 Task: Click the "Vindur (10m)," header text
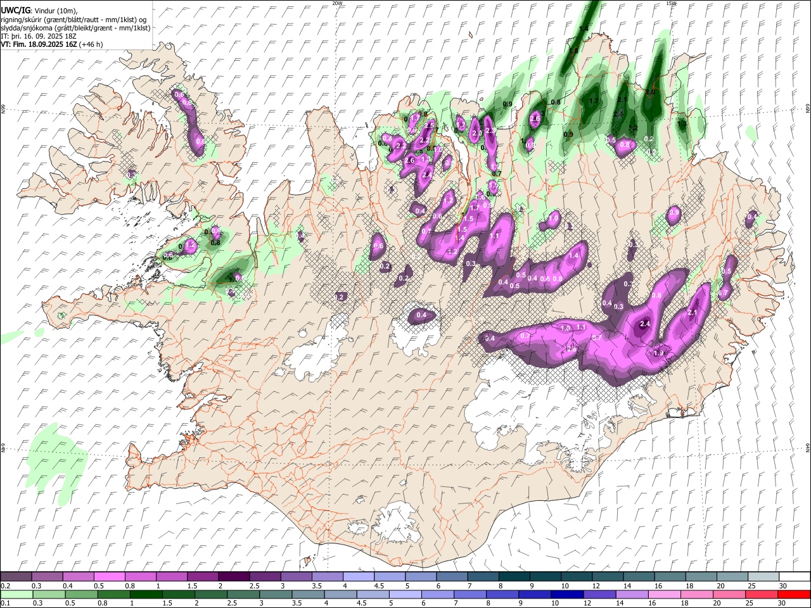coord(55,11)
